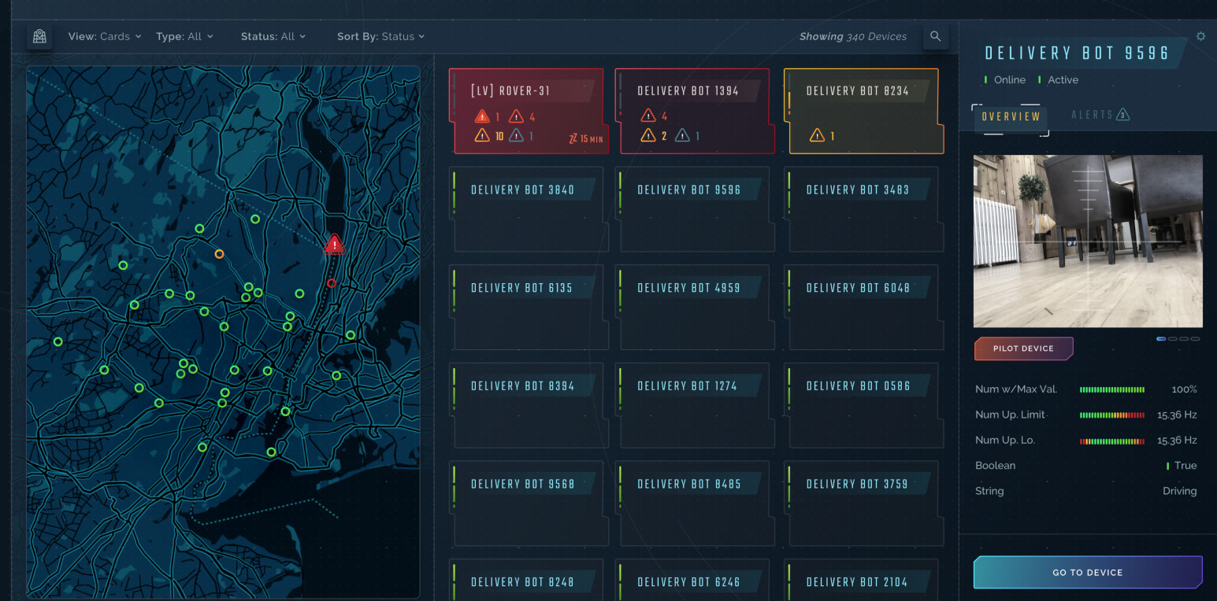Switch to the OVERVIEW tab
This screenshot has width=1217, height=601.
click(x=1011, y=116)
